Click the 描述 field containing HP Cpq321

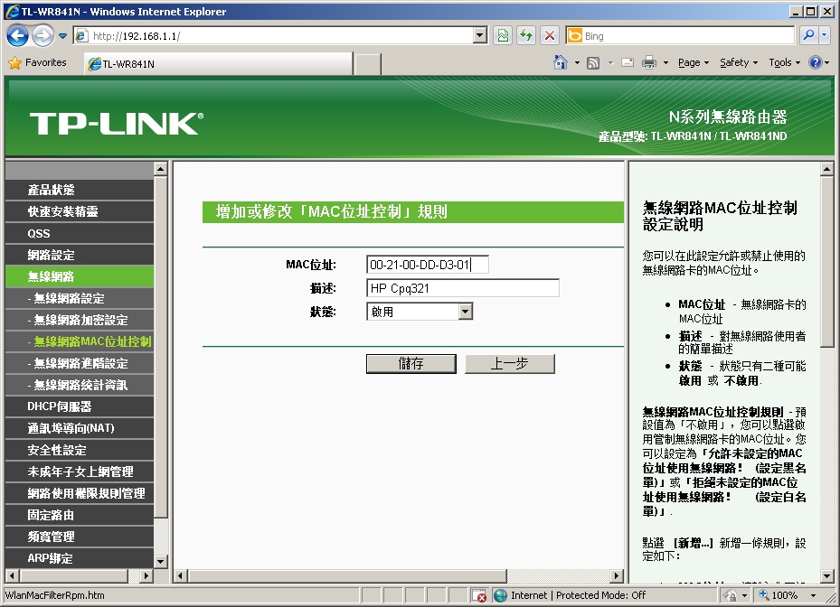(463, 288)
